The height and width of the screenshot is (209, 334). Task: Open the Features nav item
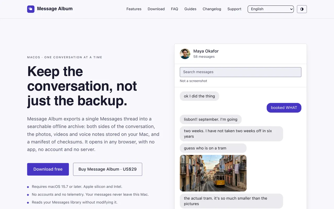coord(134,9)
